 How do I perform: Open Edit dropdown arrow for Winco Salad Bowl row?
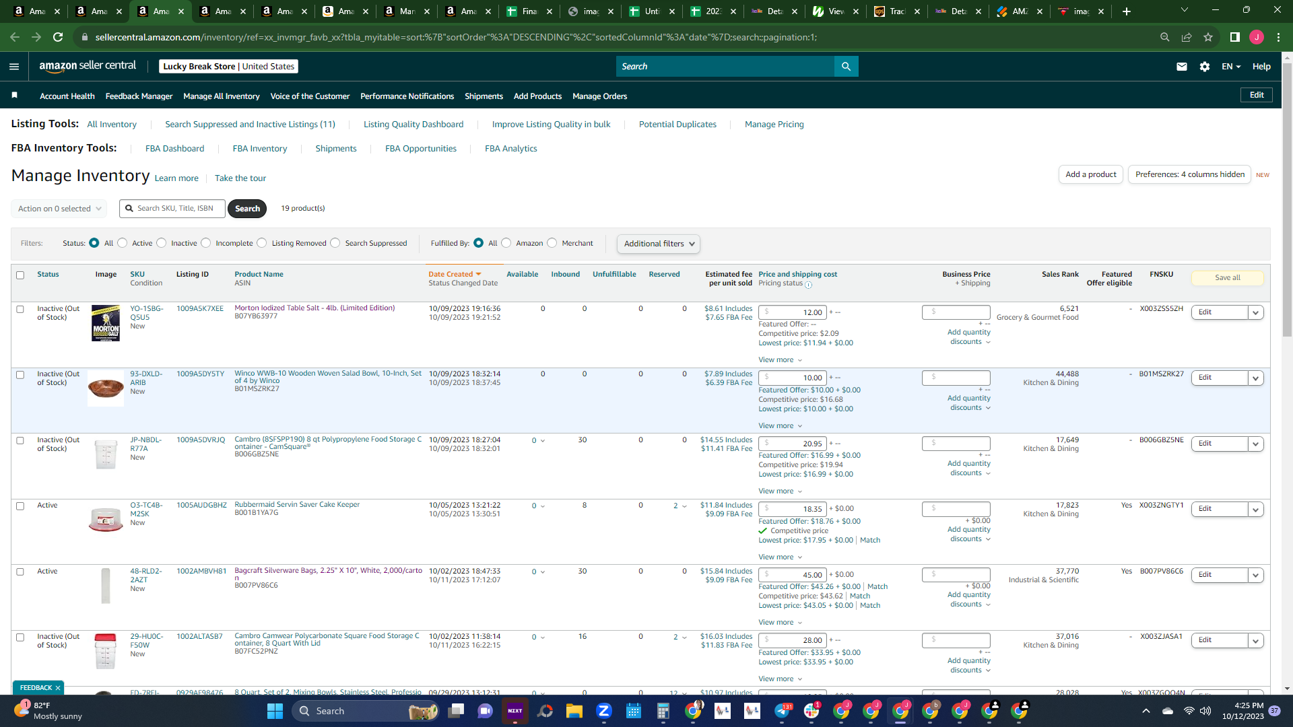pyautogui.click(x=1255, y=378)
